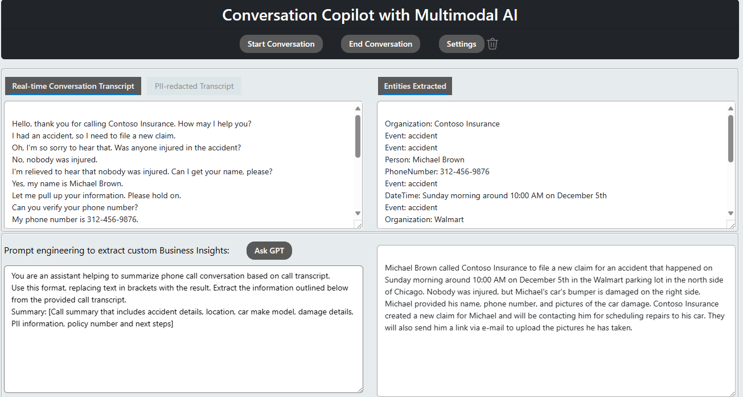Click summary line starting 'Sunday morning around 10:00 AM on December 5th'
Image resolution: width=743 pixels, height=397 pixels.
(x=554, y=280)
